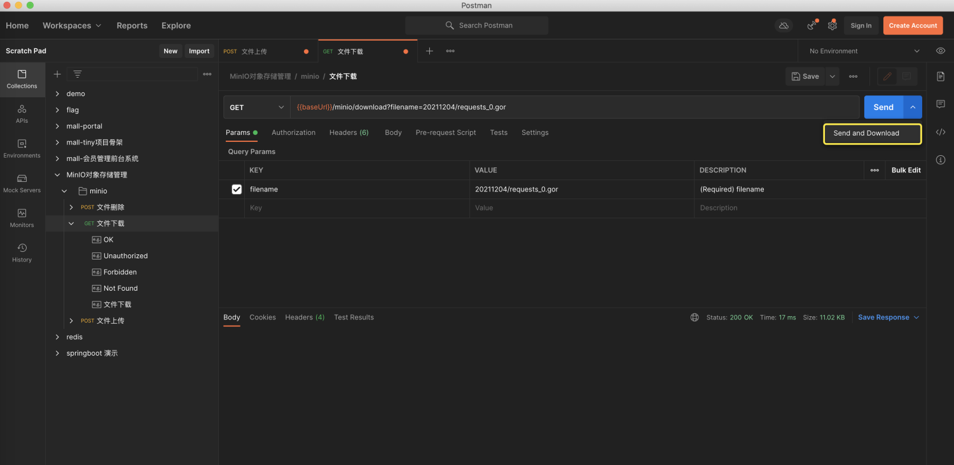Expand the demo collection
954x465 pixels.
click(57, 94)
